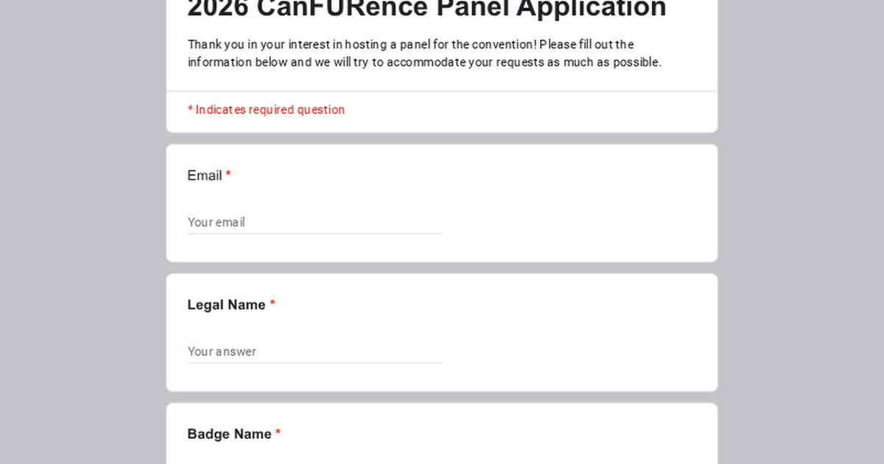Click the divider line below the form description
Image resolution: width=884 pixels, height=464 pixels.
(x=442, y=91)
